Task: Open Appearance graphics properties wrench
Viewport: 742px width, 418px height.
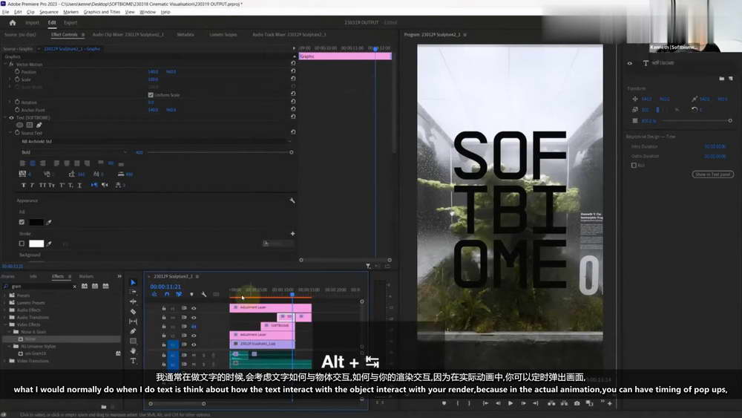Action: click(292, 200)
